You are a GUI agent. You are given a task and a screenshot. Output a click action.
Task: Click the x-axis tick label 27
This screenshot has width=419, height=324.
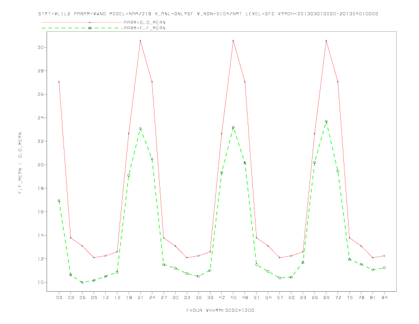coord(163,298)
